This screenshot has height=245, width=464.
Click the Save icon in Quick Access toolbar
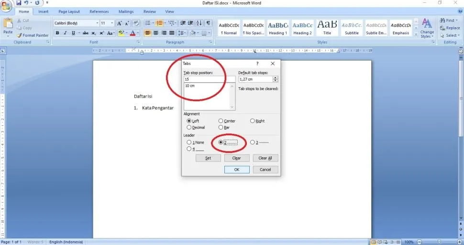[x=19, y=3]
